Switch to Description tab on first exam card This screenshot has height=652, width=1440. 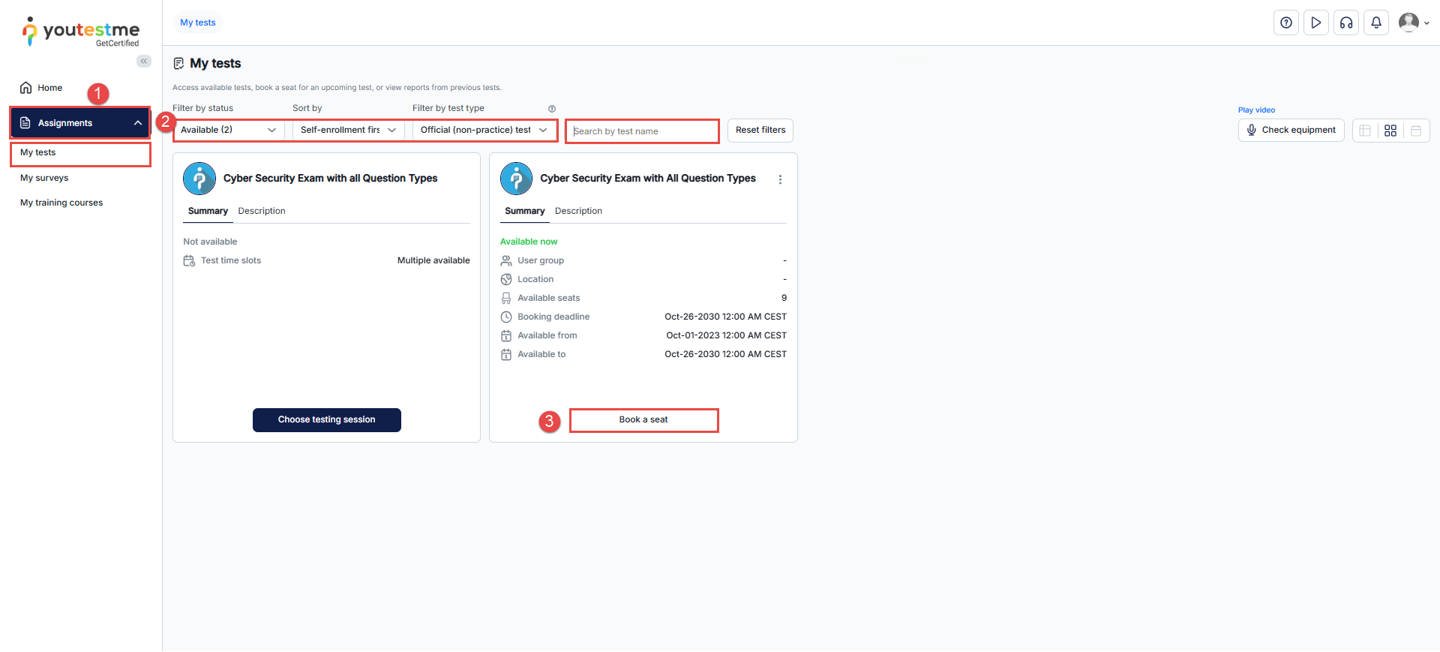(x=262, y=211)
